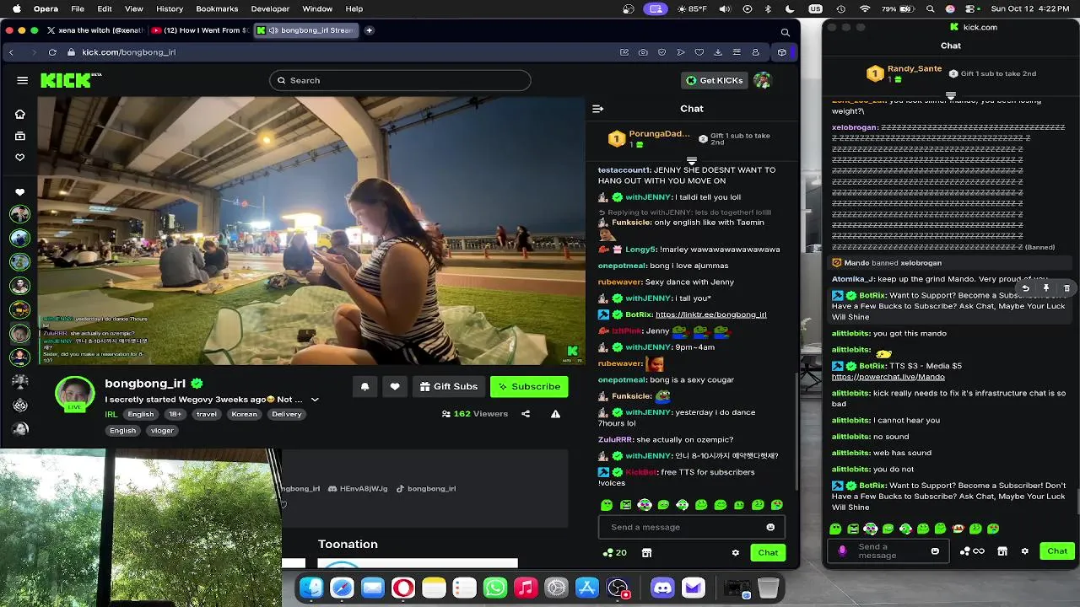Delete the hovered message in popout chat
Viewport: 1080px width, 607px height.
pos(1066,288)
